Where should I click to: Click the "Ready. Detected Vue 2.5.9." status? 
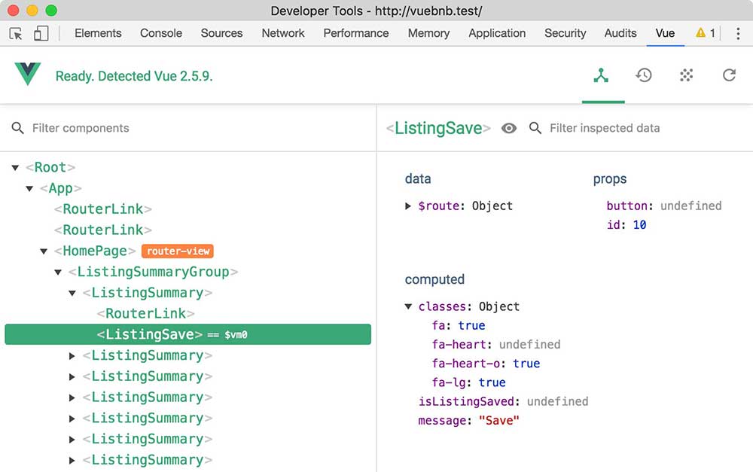click(134, 76)
